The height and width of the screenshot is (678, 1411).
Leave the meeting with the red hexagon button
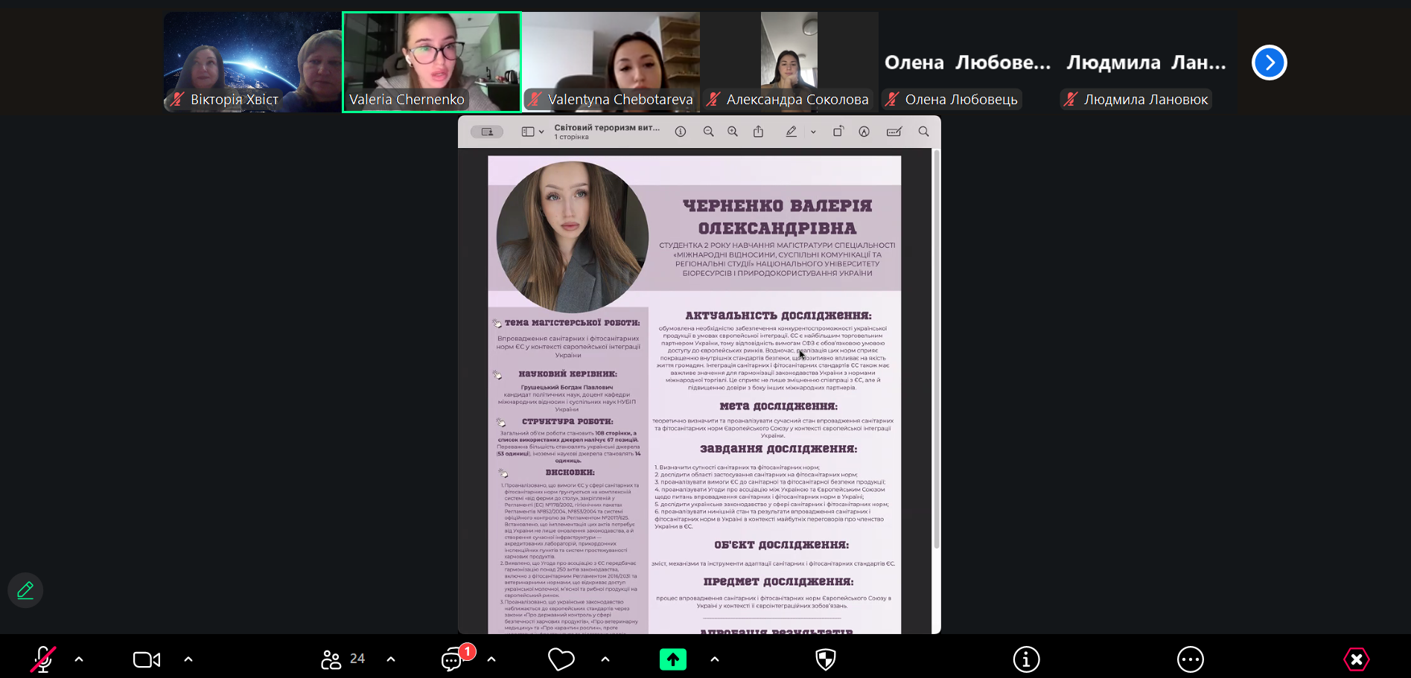(1357, 659)
